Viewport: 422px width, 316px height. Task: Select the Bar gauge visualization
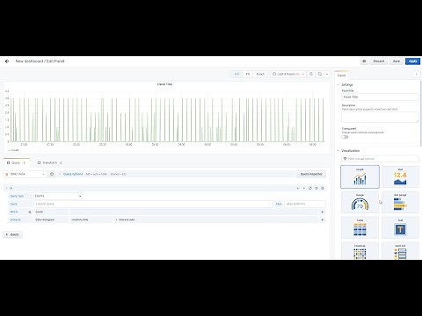400,202
